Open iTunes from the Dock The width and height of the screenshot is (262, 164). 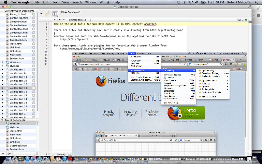click(64, 159)
